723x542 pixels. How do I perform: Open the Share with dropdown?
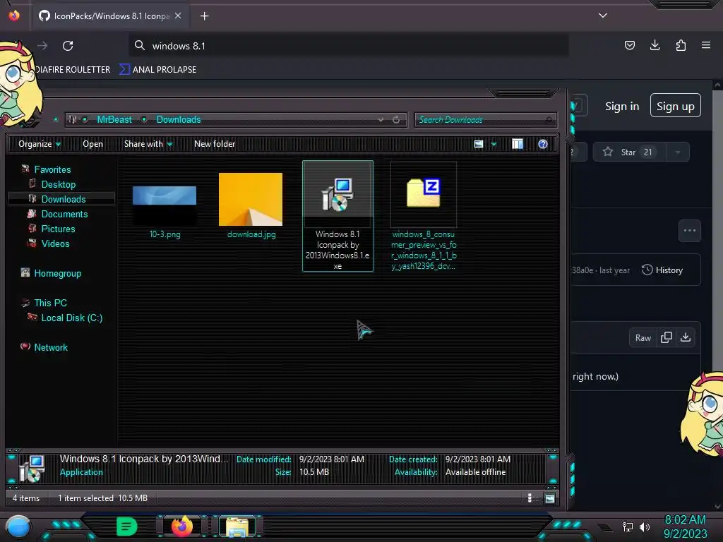click(148, 144)
